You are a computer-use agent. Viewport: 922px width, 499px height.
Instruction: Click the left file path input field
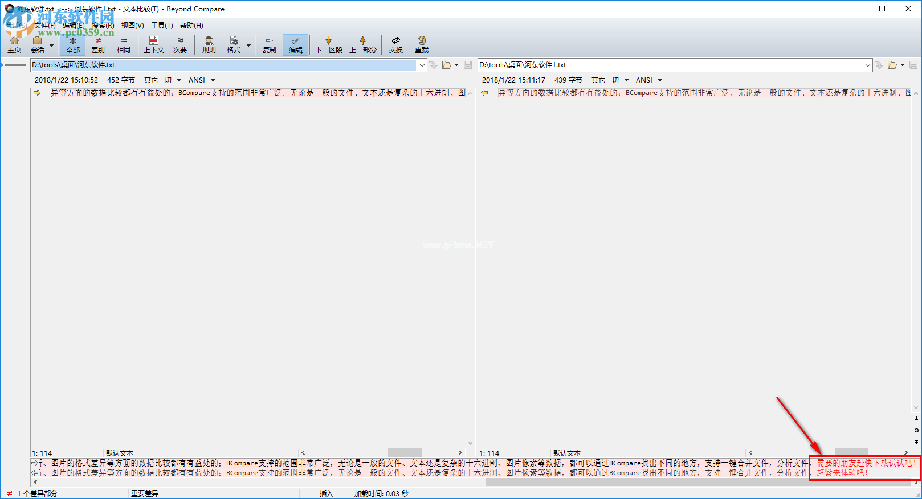[223, 65]
